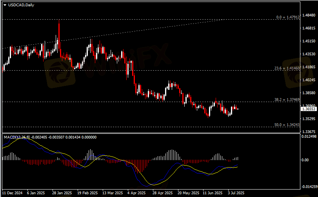Click the 11 Dec 2024 date label
318x197 pixels.
[x=12, y=193]
